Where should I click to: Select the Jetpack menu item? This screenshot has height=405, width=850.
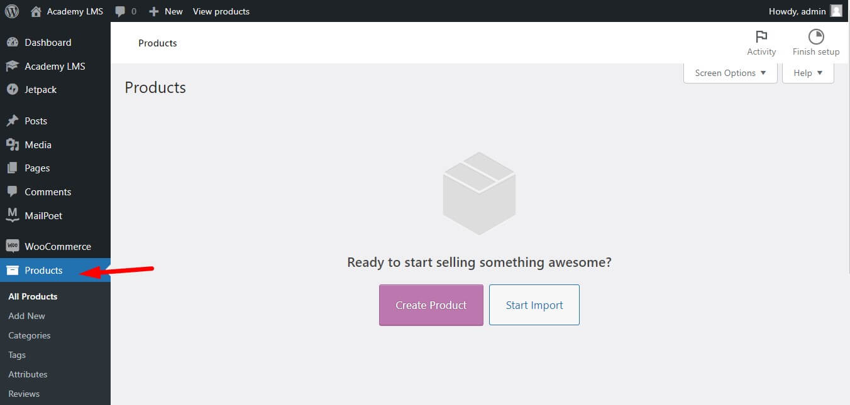click(x=55, y=90)
